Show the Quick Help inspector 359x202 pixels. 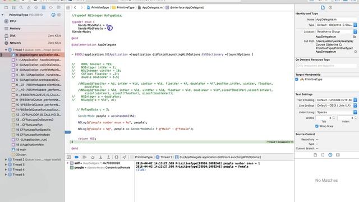click(330, 7)
